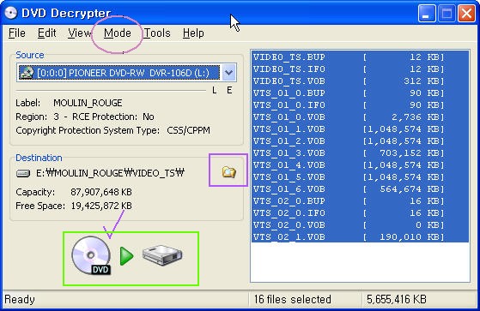Select VTS_02_1.VOB file row
This screenshot has width=480, height=311.
pos(360,236)
